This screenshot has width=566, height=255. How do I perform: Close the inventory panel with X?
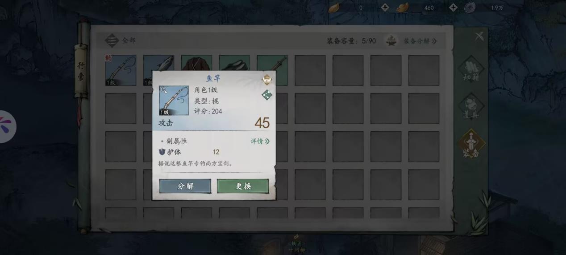pos(479,36)
